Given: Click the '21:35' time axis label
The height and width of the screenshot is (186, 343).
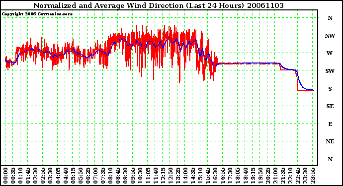Looking at the screenshot, I should pyautogui.click(x=283, y=176).
